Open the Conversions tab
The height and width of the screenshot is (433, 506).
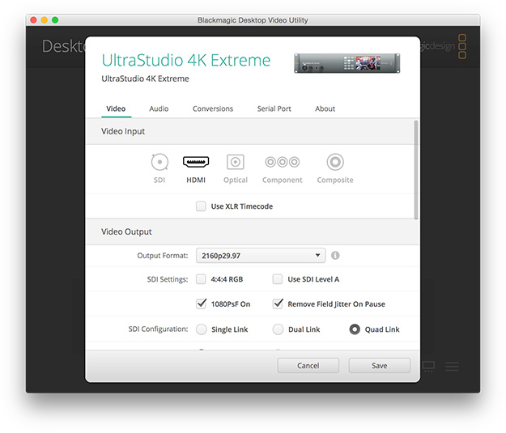213,108
